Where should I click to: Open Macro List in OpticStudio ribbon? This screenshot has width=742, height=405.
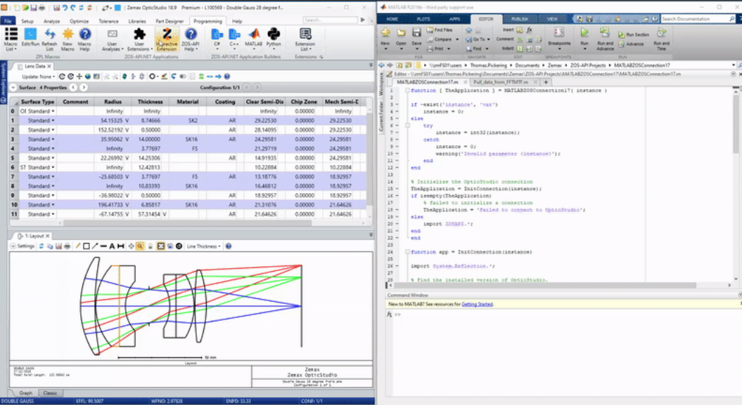pos(11,39)
